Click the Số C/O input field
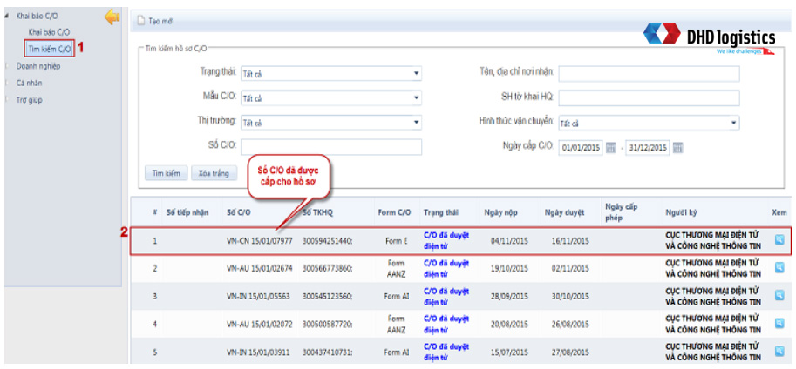This screenshot has width=796, height=369. 330,147
